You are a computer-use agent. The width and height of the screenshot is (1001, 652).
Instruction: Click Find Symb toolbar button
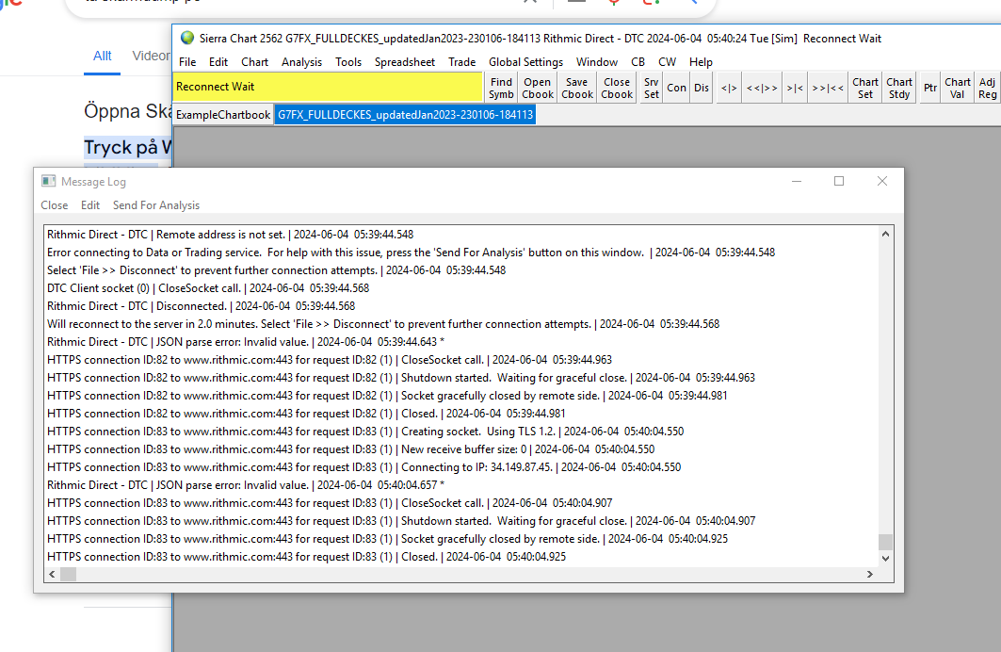point(501,88)
